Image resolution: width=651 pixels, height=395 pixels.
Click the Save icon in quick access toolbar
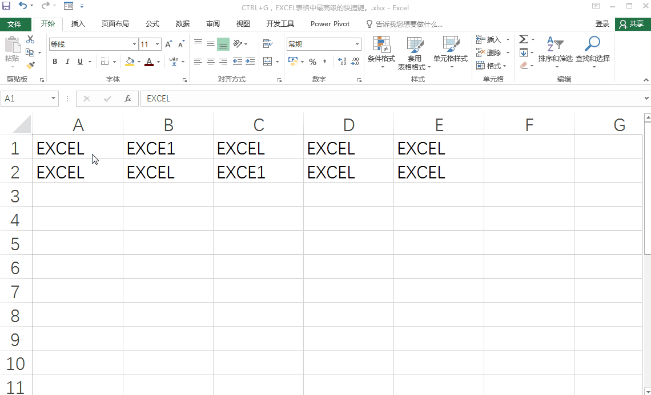coord(6,6)
